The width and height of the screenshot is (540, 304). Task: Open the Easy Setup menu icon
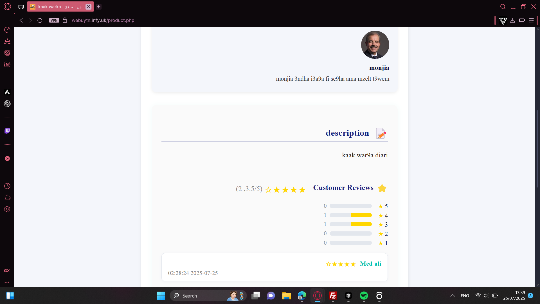tap(531, 20)
